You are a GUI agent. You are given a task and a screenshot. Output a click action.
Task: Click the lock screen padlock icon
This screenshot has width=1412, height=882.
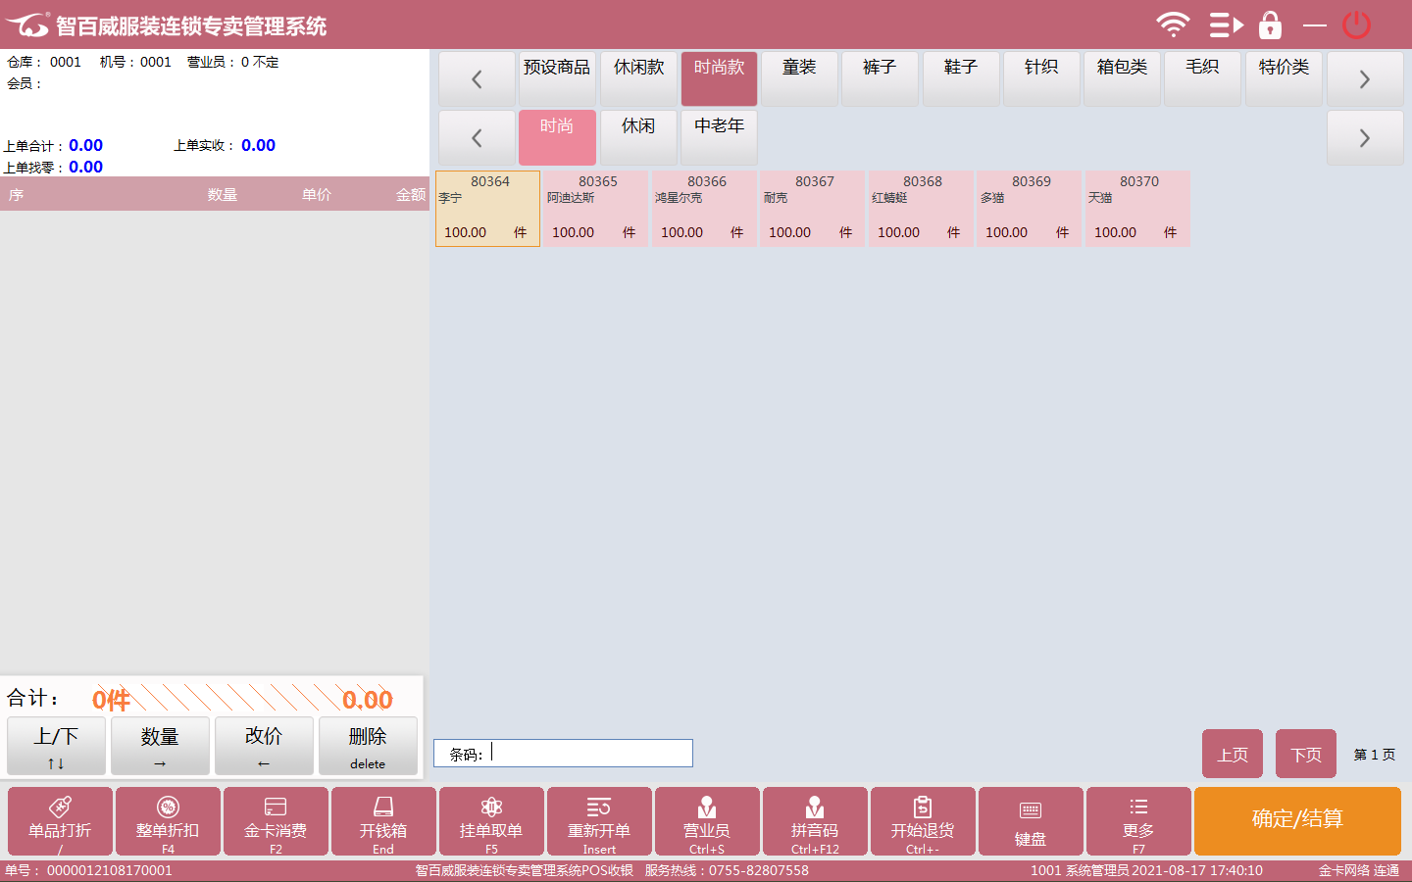click(1270, 24)
